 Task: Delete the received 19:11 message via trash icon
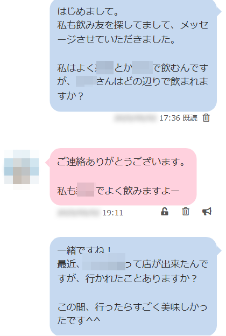[186, 212]
